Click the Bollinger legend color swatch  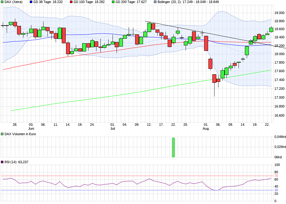coord(155,2)
